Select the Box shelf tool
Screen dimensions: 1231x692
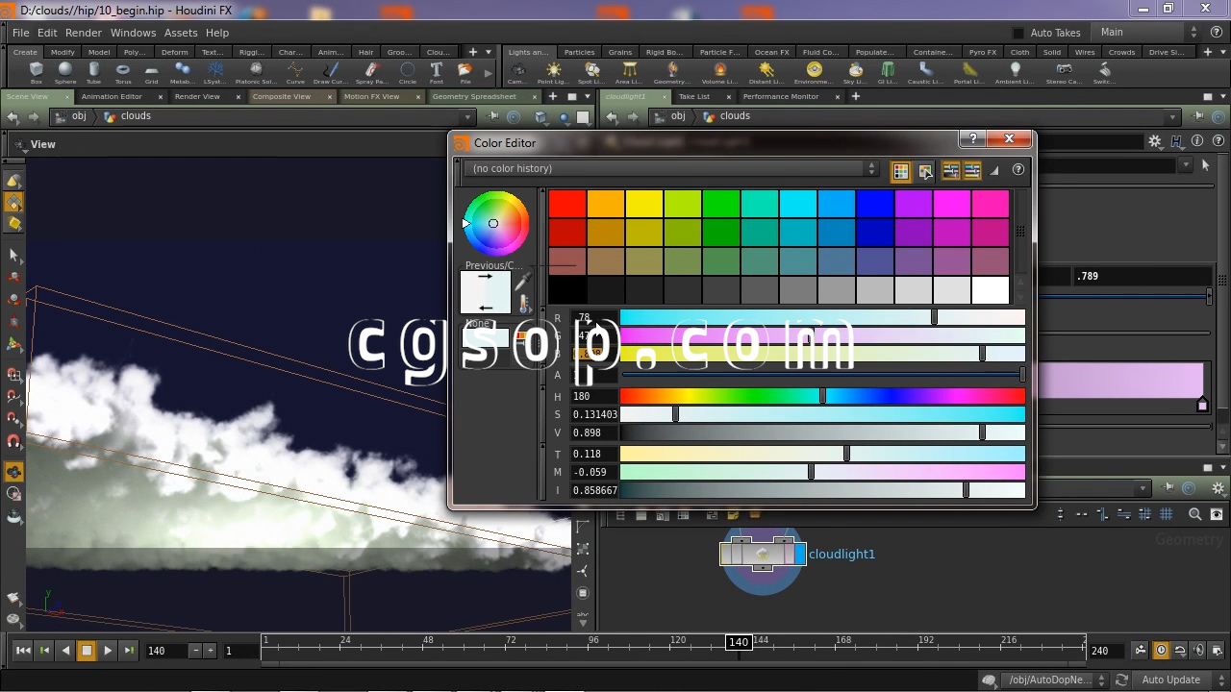coord(37,73)
